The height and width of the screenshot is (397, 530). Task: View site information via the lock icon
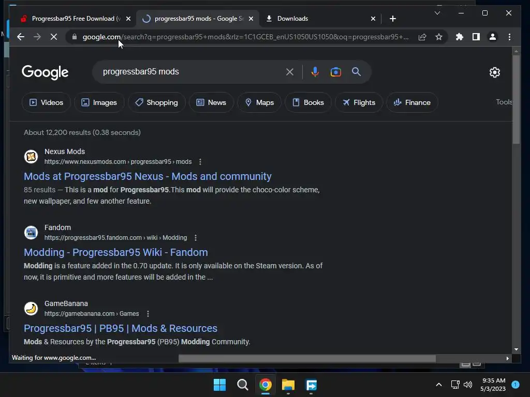pos(75,37)
